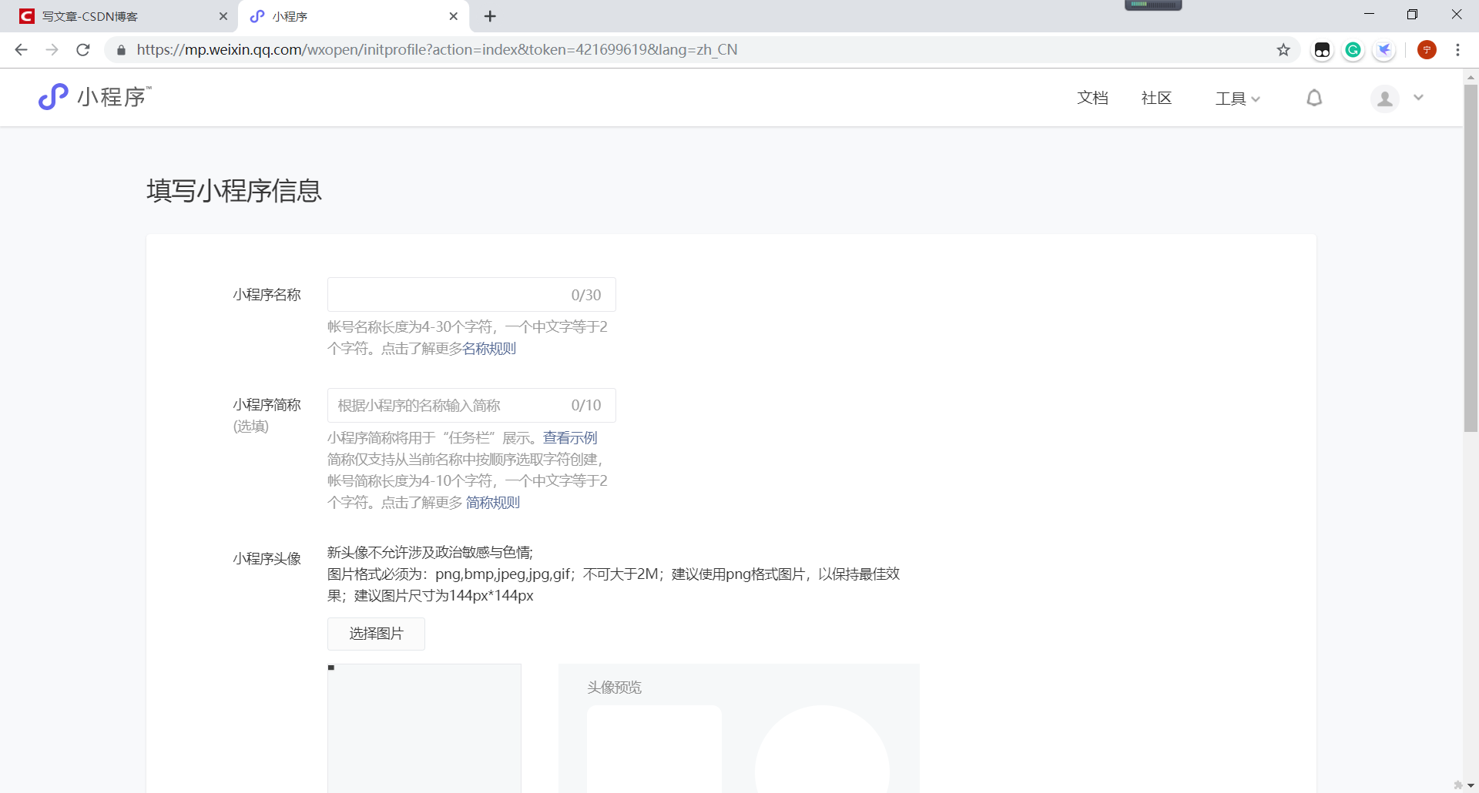Select the 小程序 browser tab
The image size is (1479, 793).
352,16
